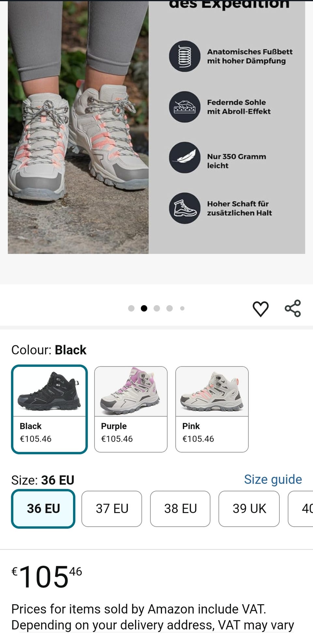Image resolution: width=313 pixels, height=641 pixels.
Task: Go to the first image dot
Action: click(x=131, y=308)
